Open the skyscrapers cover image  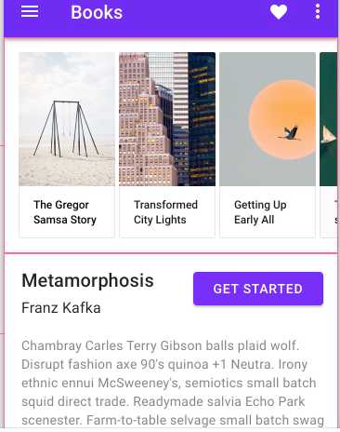167,119
